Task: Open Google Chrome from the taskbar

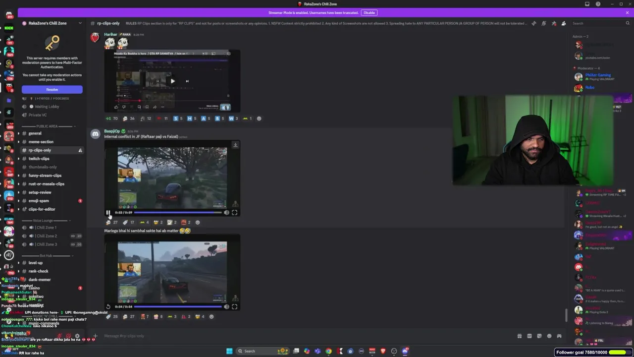Action: coord(328,351)
